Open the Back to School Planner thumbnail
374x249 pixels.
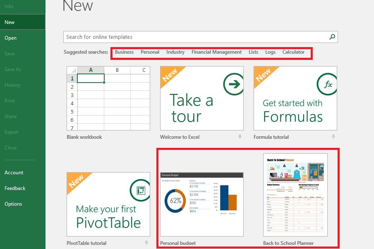pyautogui.click(x=295, y=195)
